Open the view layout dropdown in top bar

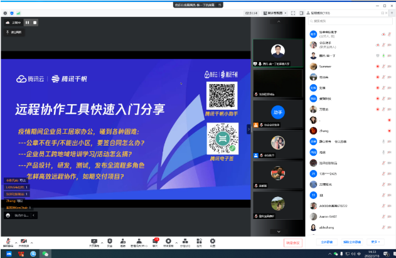(275, 13)
